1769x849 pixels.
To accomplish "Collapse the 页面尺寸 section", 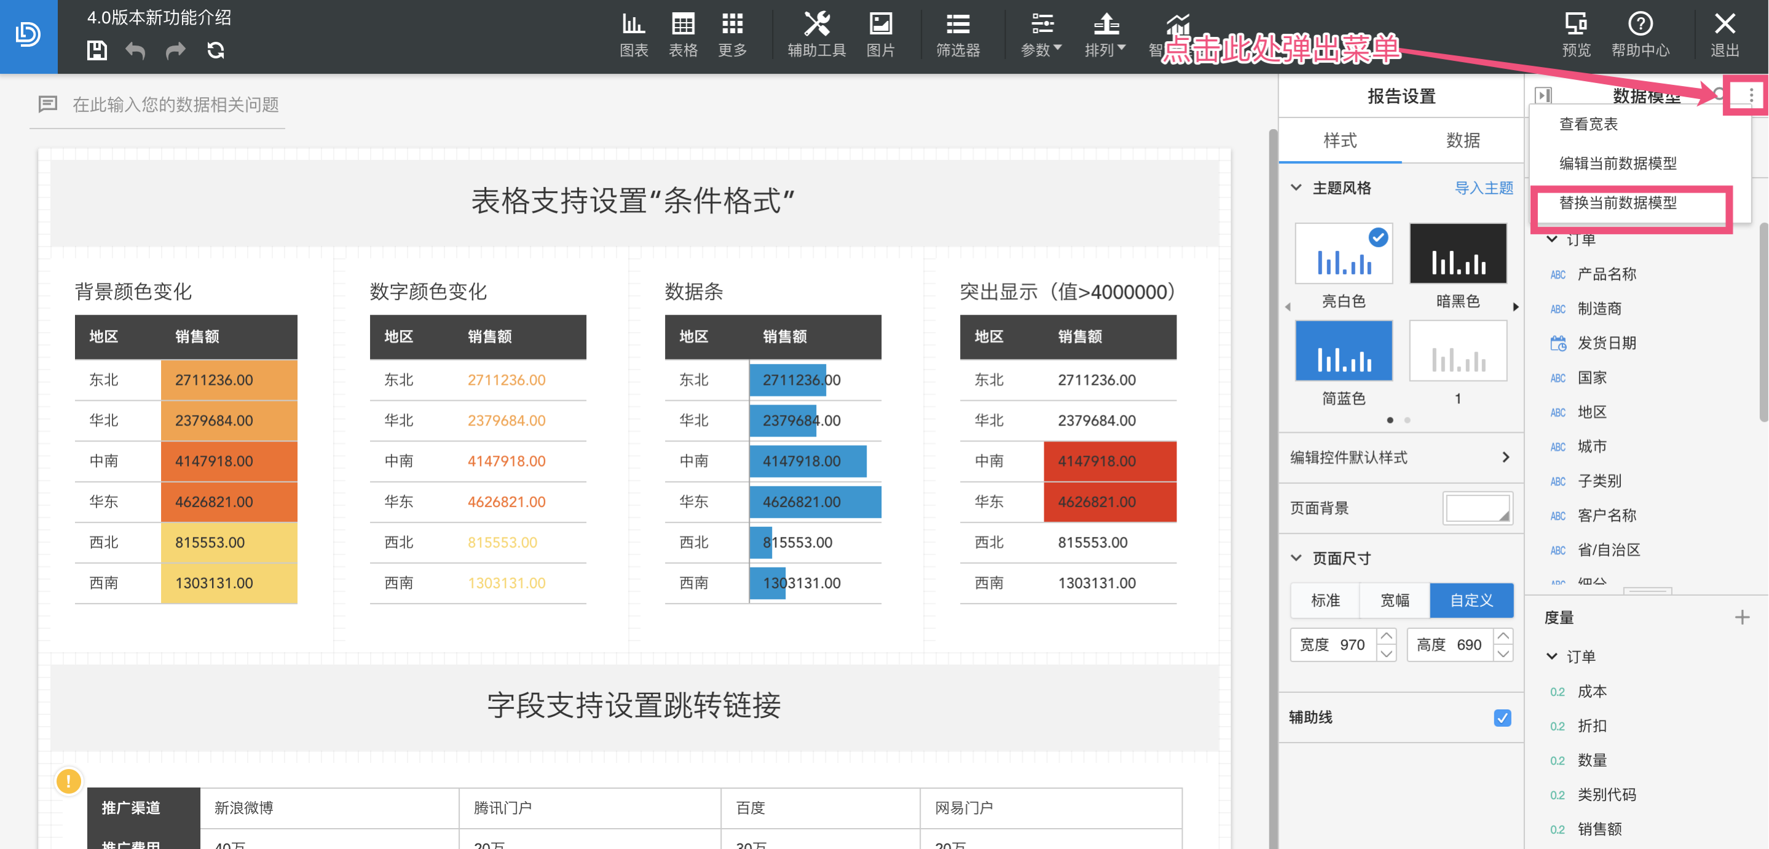I will pos(1296,558).
